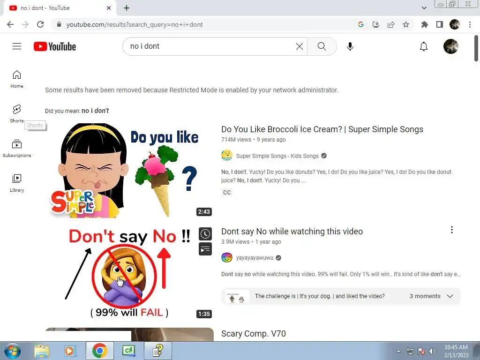This screenshot has width=480, height=360.
Task: Open the YouTube guide hamburger menu
Action: coord(17,46)
